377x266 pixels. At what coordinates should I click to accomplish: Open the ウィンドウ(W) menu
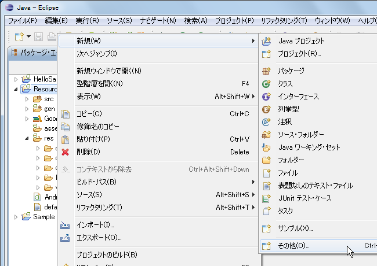pyautogui.click(x=332, y=21)
